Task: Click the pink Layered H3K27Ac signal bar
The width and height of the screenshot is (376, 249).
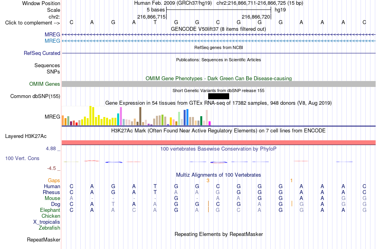Action: click(x=218, y=142)
